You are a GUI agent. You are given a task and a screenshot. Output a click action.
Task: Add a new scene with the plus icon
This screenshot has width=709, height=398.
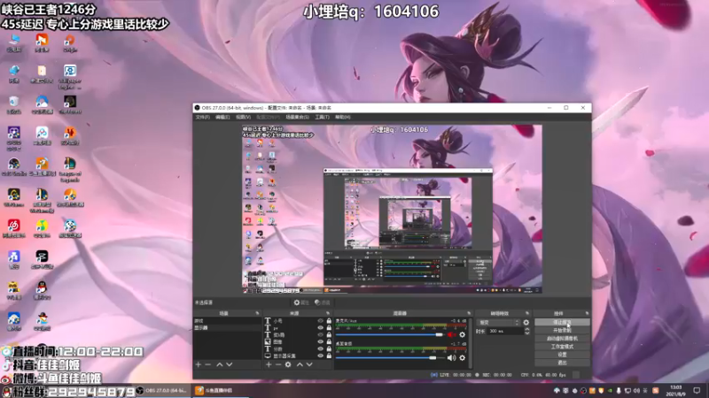pos(198,364)
